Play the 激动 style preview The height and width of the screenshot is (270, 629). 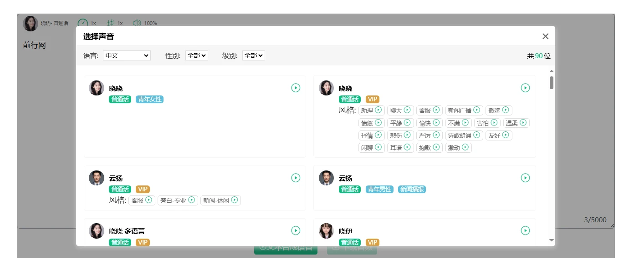pos(465,147)
